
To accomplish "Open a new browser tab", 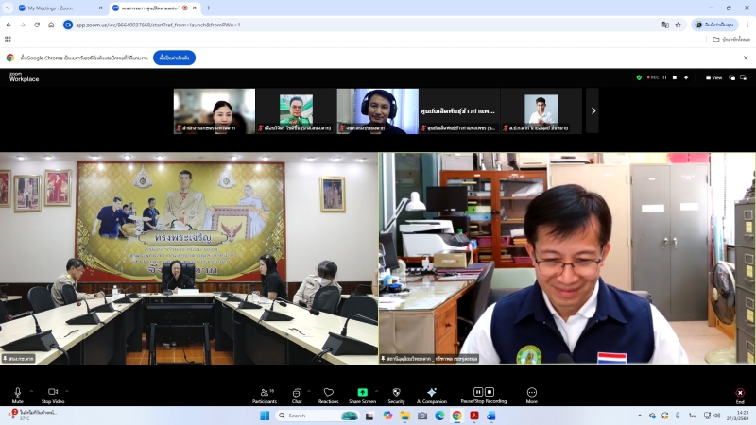I will (x=209, y=8).
